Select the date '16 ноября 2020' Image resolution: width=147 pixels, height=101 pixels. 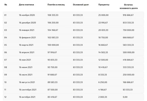pos(27,15)
